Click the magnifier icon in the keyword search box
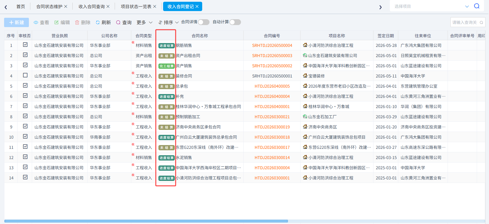This screenshot has height=224, width=489. click(x=481, y=22)
